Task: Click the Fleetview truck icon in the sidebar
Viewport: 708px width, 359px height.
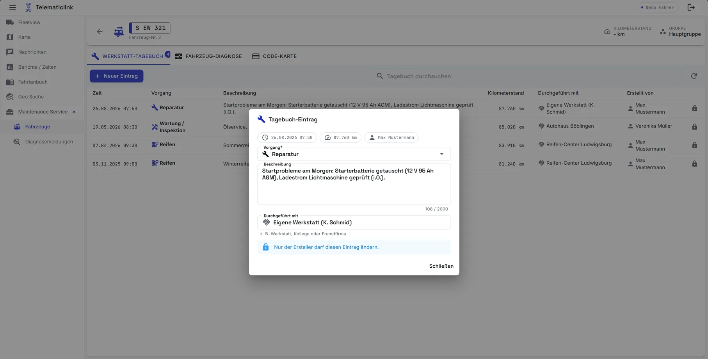Action: pos(10,22)
